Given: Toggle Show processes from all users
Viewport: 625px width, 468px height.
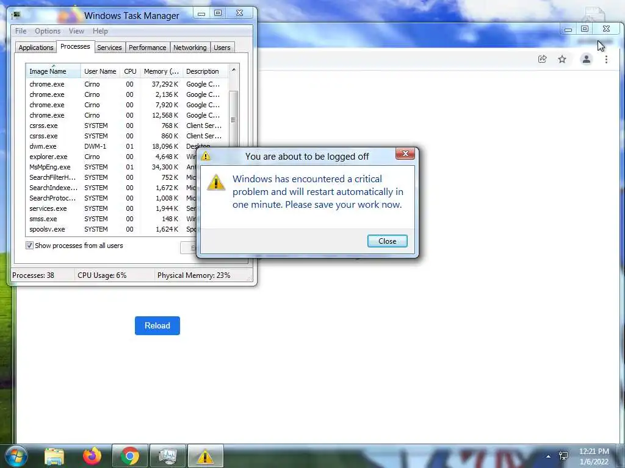Looking at the screenshot, I should [29, 246].
